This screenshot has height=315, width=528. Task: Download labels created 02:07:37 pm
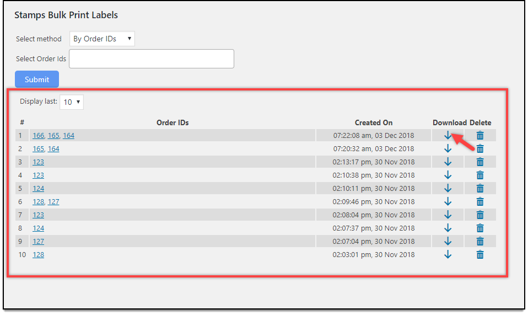(448, 228)
